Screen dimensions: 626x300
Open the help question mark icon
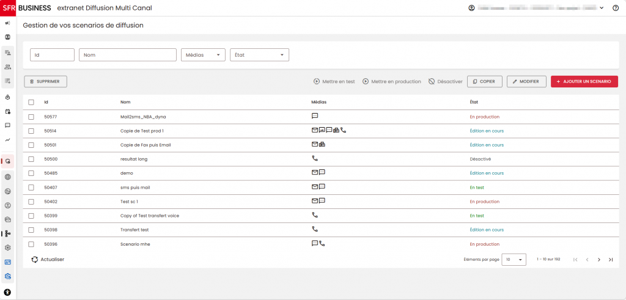coord(615,8)
